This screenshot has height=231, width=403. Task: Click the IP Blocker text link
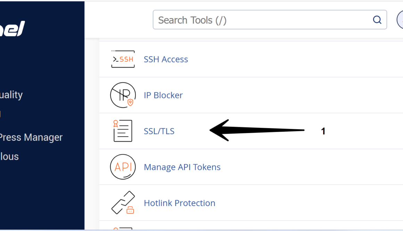[163, 95]
